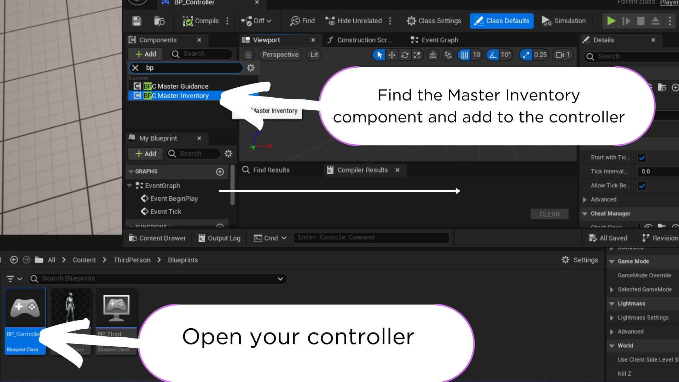This screenshot has width=679, height=382.
Task: Switch to the Viewport tab
Action: point(266,40)
